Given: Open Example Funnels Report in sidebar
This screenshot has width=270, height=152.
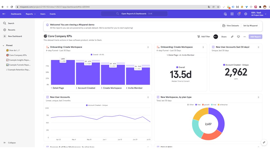Looking at the screenshot, I should 18,65.
